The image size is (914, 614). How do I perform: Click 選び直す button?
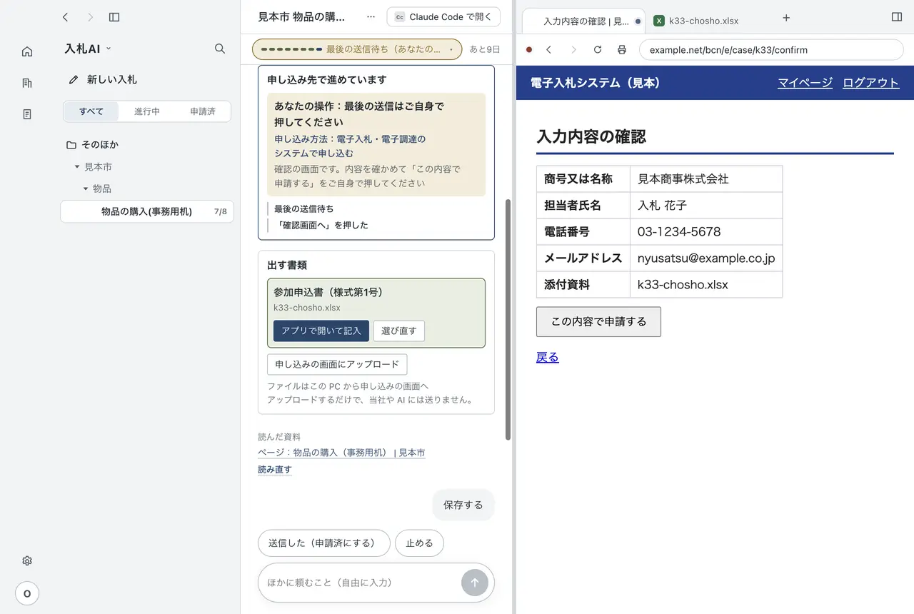pos(399,331)
